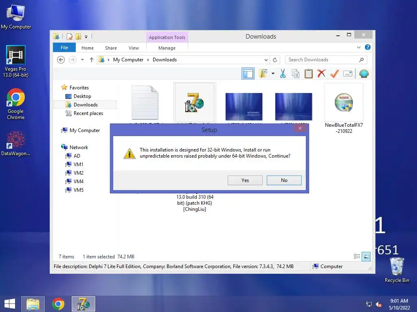The width and height of the screenshot is (417, 312).
Task: Open the Share ribbon tab
Action: click(x=111, y=48)
